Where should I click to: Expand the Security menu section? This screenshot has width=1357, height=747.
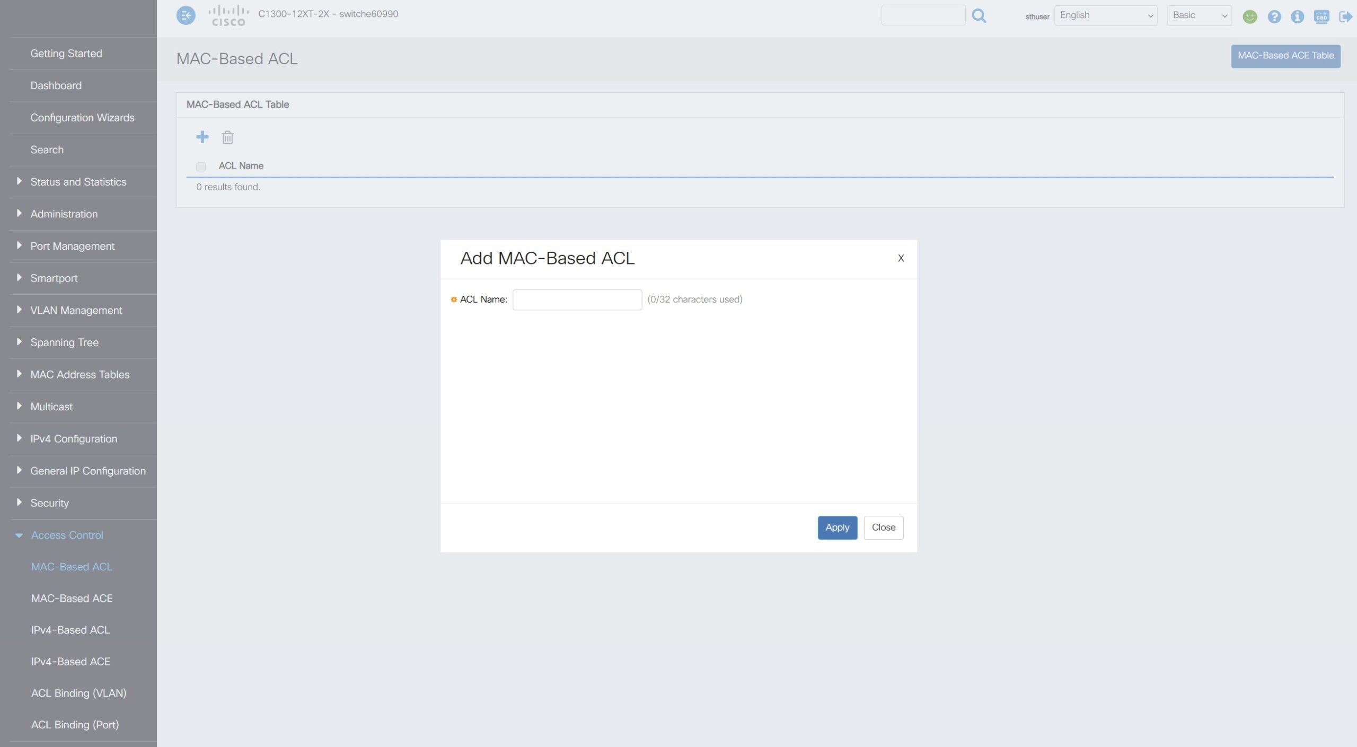(49, 503)
